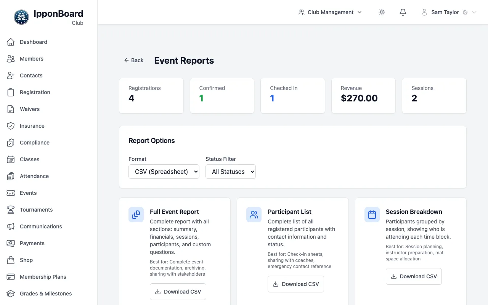Open the Status Filter All Statuses select
This screenshot has height=305, width=488.
pyautogui.click(x=231, y=172)
